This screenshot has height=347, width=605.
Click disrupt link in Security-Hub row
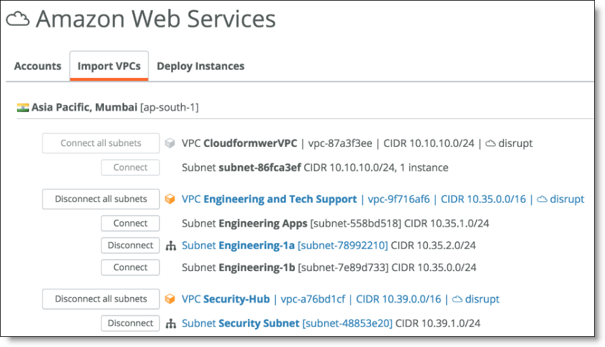pyautogui.click(x=483, y=299)
